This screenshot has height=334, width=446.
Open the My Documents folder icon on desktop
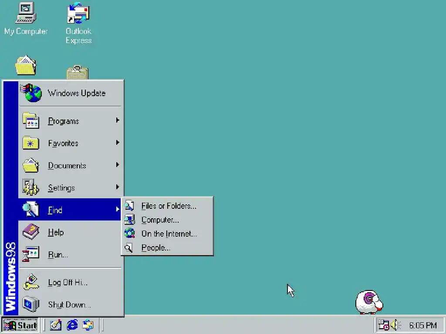click(x=26, y=65)
